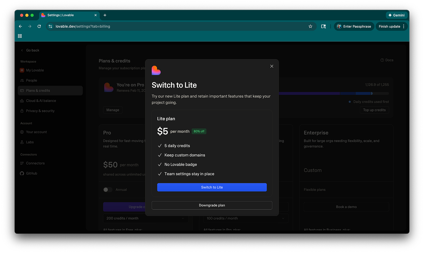Open GitHub connector item
Image resolution: width=424 pixels, height=253 pixels.
[x=50, y=174]
